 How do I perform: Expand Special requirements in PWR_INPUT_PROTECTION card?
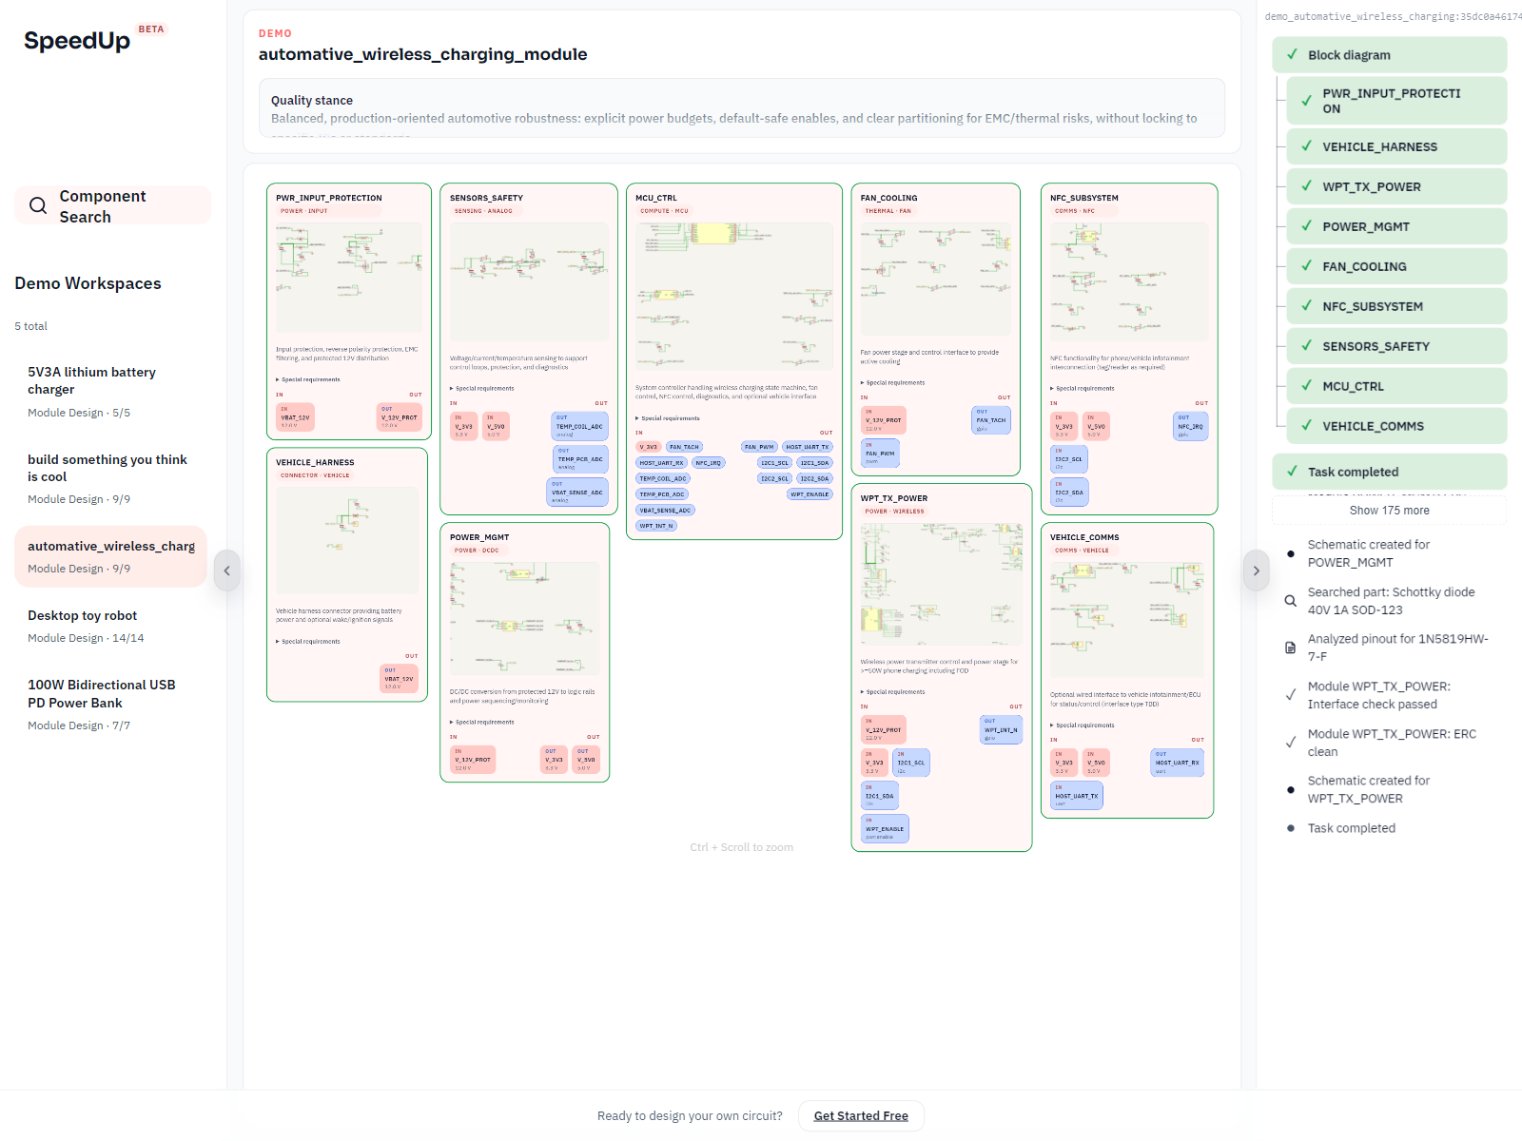(x=308, y=379)
